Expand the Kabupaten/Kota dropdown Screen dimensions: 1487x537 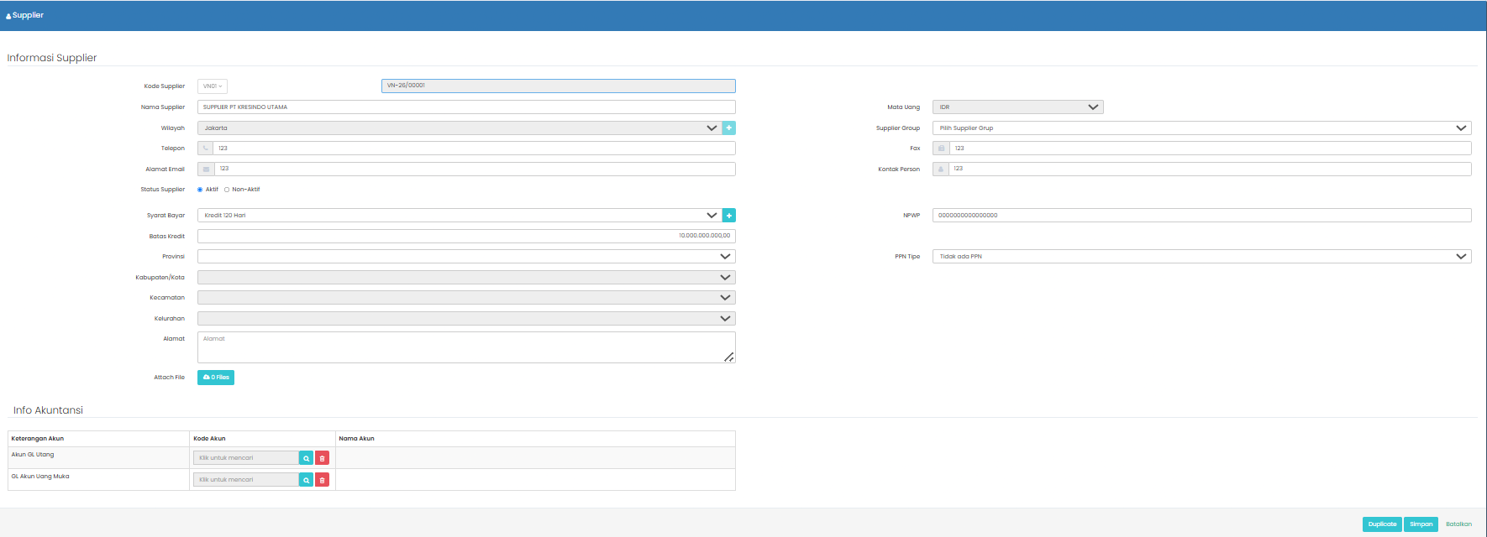(466, 277)
